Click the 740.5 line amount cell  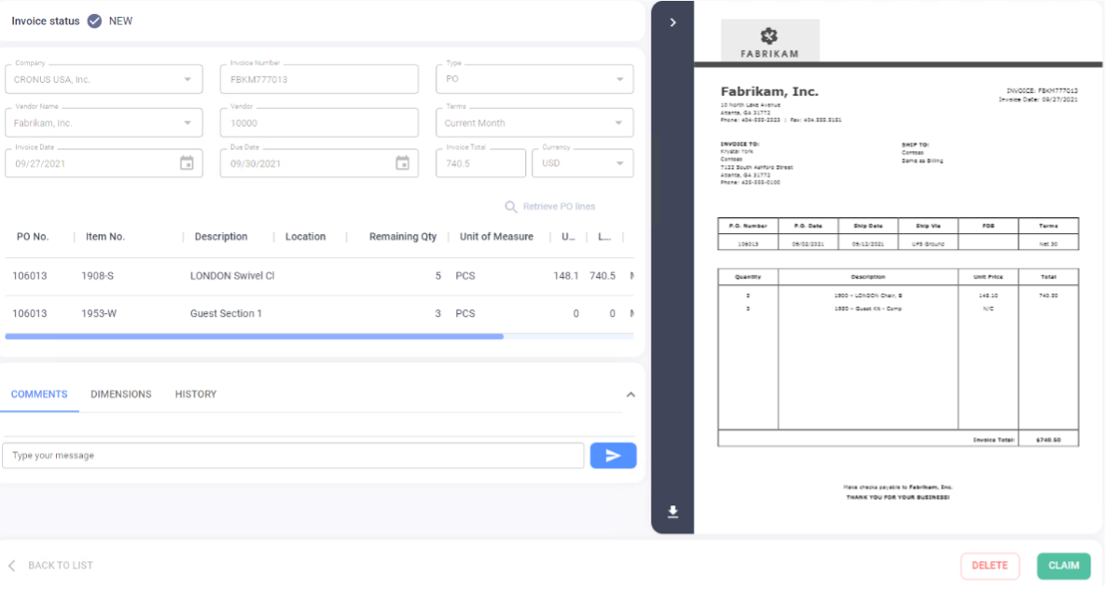click(x=602, y=276)
